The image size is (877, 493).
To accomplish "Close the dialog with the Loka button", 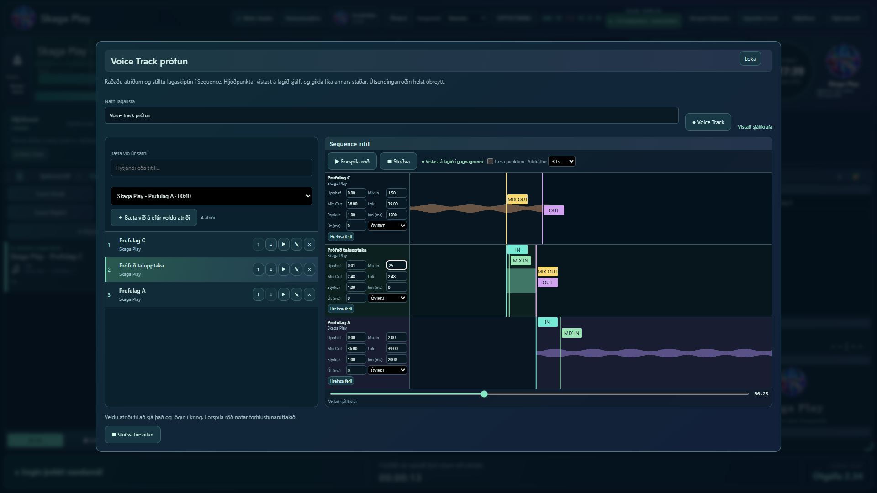I will [750, 58].
